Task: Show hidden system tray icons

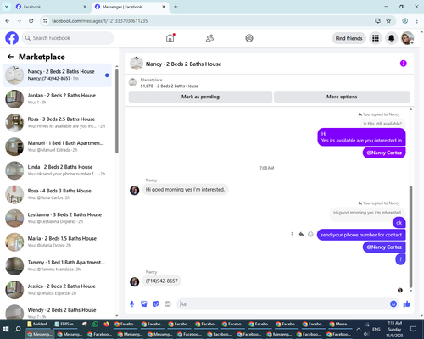Action: pos(359,329)
